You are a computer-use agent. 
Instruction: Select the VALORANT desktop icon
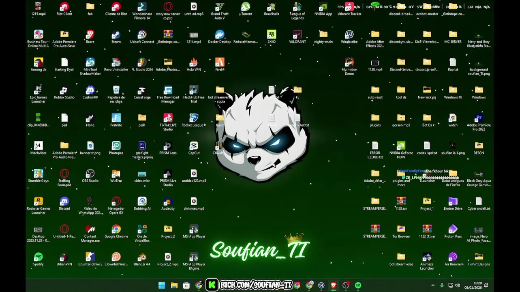click(297, 37)
